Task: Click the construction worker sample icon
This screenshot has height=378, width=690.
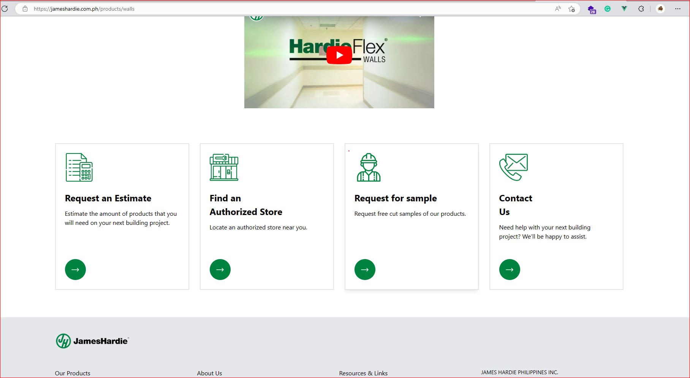Action: [369, 167]
